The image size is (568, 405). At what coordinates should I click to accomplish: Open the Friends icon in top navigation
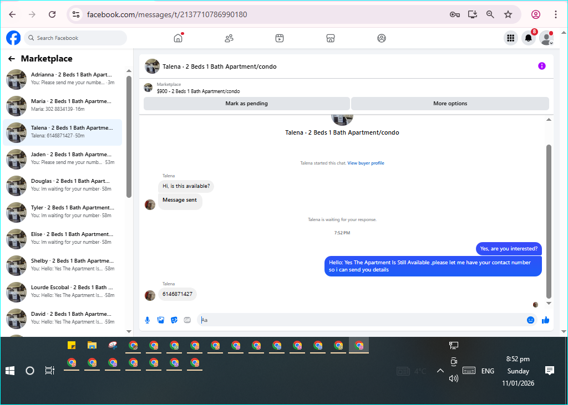(x=229, y=38)
